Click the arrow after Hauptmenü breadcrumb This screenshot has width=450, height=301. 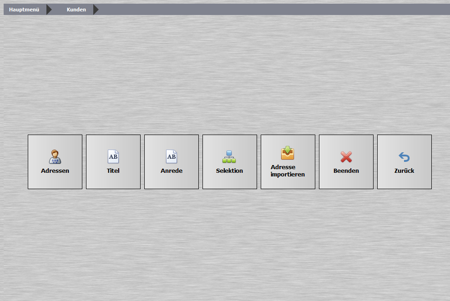(49, 10)
